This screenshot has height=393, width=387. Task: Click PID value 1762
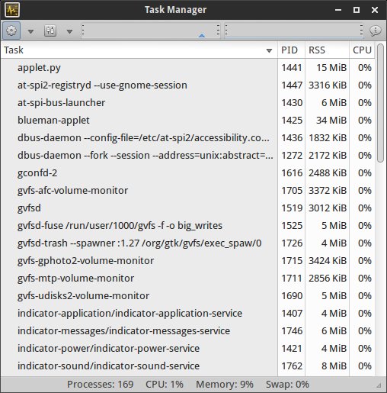[292, 366]
